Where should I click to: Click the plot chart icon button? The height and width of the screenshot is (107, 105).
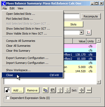coord(89,32)
